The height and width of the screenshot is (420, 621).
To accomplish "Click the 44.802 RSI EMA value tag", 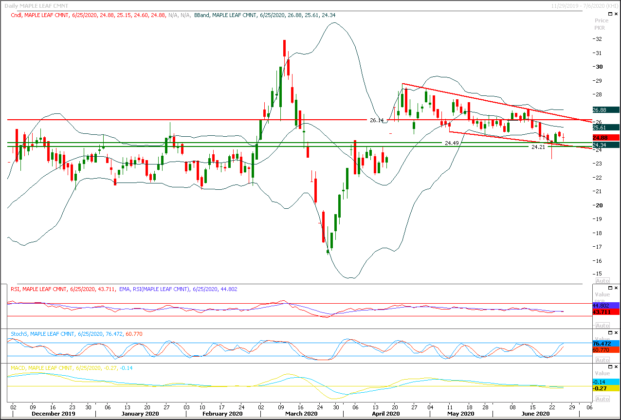I will (605, 305).
